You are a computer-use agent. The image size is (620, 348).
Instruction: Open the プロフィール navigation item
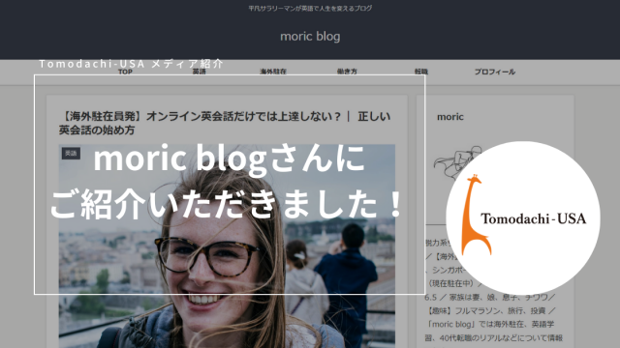[x=495, y=72]
